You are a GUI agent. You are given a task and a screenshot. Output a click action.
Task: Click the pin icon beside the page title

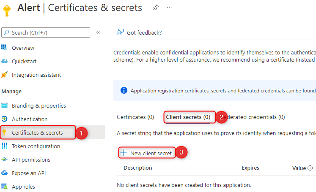coord(156,8)
